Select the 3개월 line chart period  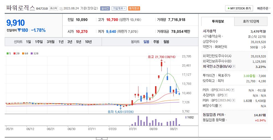50,42
